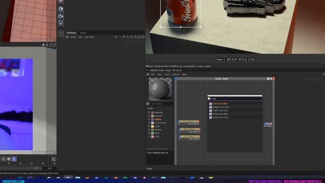Open the Edit menu in Redshift Shader Graph

tap(153, 74)
